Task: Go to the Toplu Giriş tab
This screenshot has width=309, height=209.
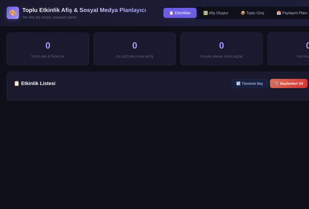Action: pos(252,13)
